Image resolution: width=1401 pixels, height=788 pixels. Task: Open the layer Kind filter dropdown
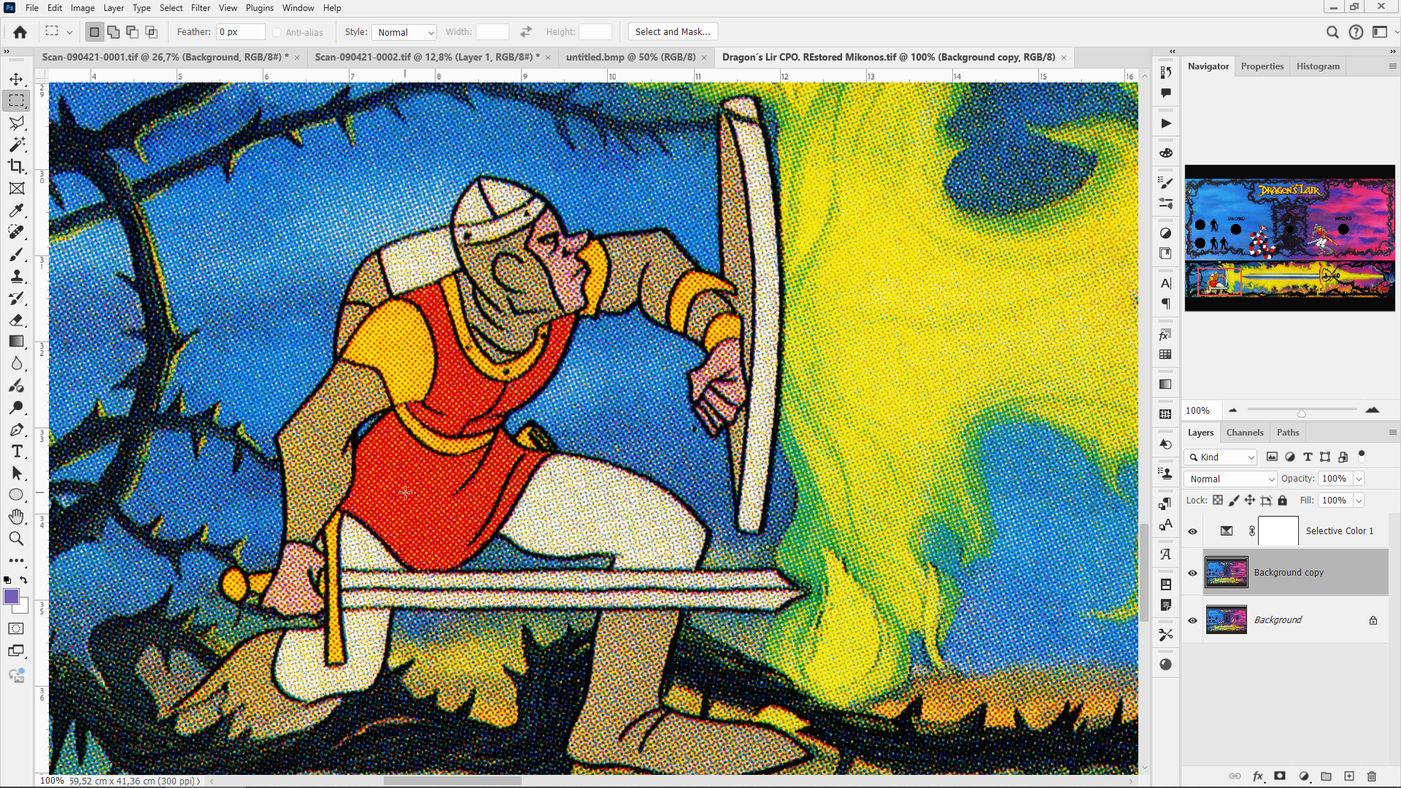(1221, 457)
